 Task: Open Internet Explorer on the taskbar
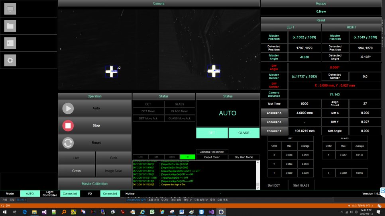(142, 212)
